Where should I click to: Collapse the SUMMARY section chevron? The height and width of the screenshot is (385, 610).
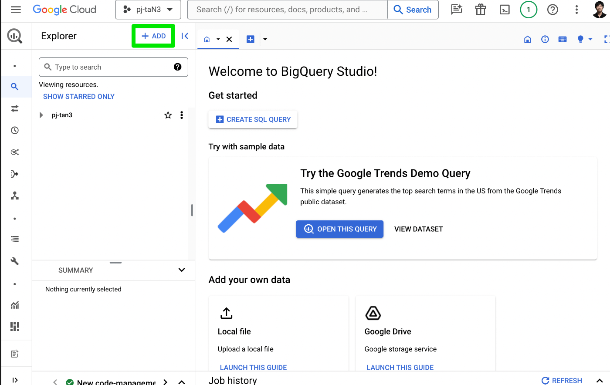[x=182, y=270]
